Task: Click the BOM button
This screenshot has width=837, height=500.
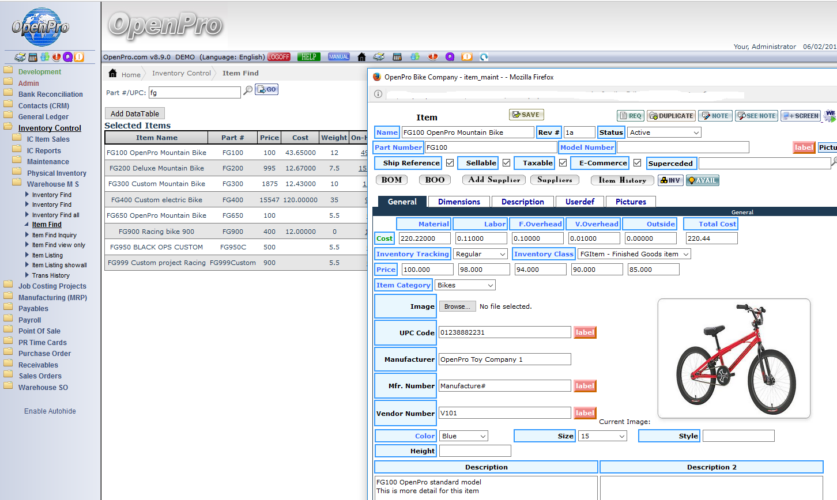Action: (392, 180)
